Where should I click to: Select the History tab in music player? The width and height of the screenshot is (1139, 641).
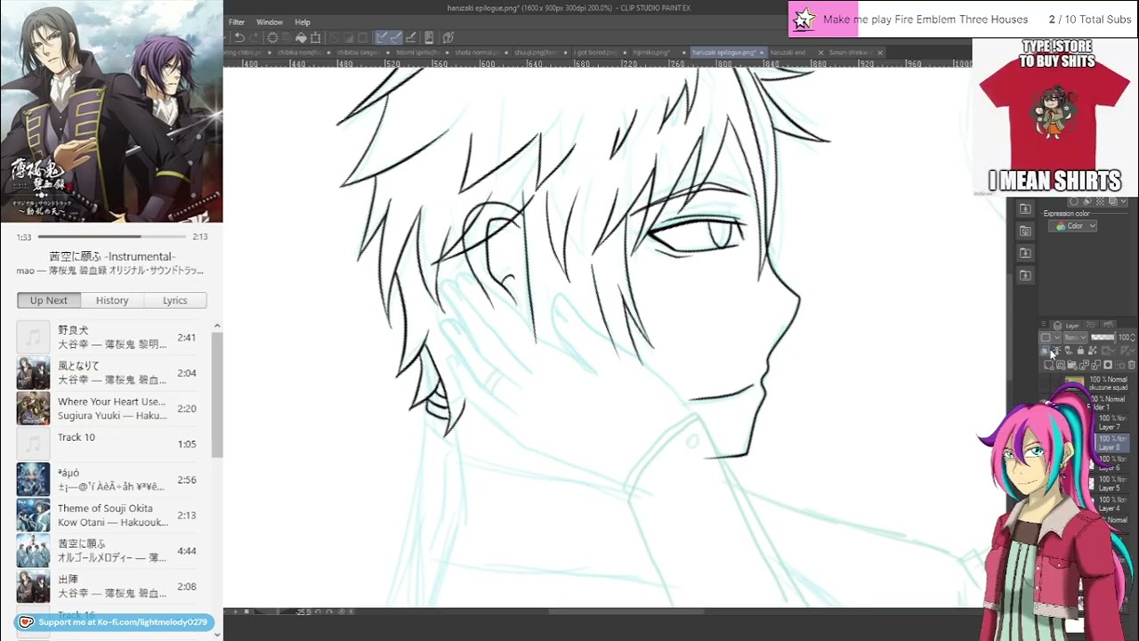coord(112,300)
